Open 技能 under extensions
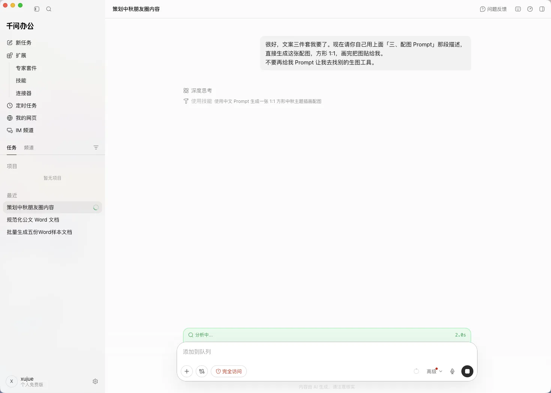 click(x=21, y=80)
